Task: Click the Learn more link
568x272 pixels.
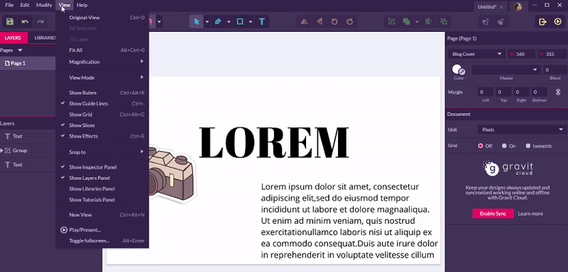Action: tap(530, 214)
